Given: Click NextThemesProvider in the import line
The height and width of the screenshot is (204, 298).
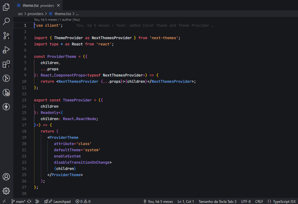Looking at the screenshot, I should point(112,38).
